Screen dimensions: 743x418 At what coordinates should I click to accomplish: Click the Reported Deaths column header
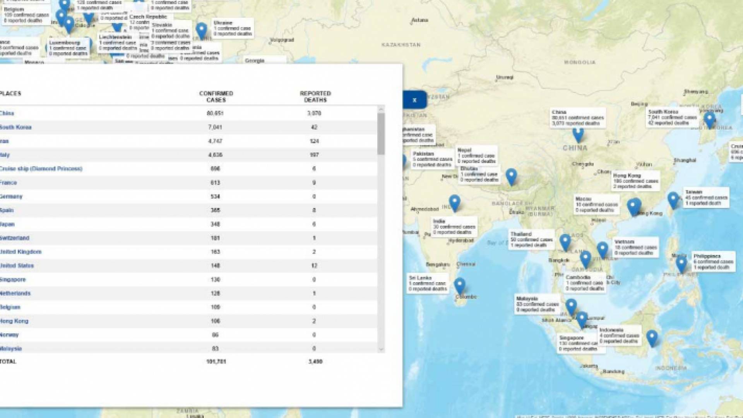pos(315,96)
